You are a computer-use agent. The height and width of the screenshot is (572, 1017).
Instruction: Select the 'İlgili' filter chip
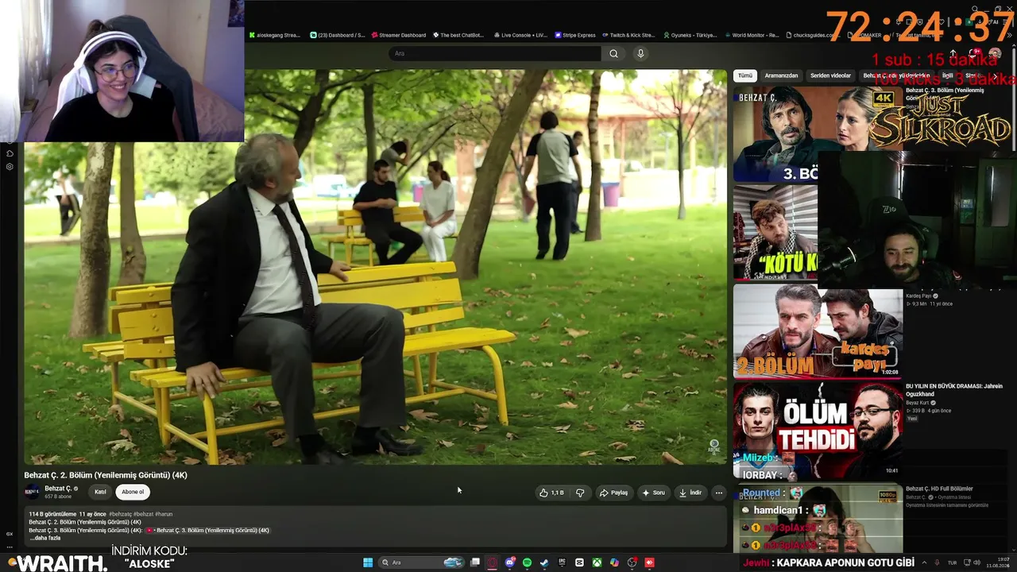pyautogui.click(x=947, y=75)
